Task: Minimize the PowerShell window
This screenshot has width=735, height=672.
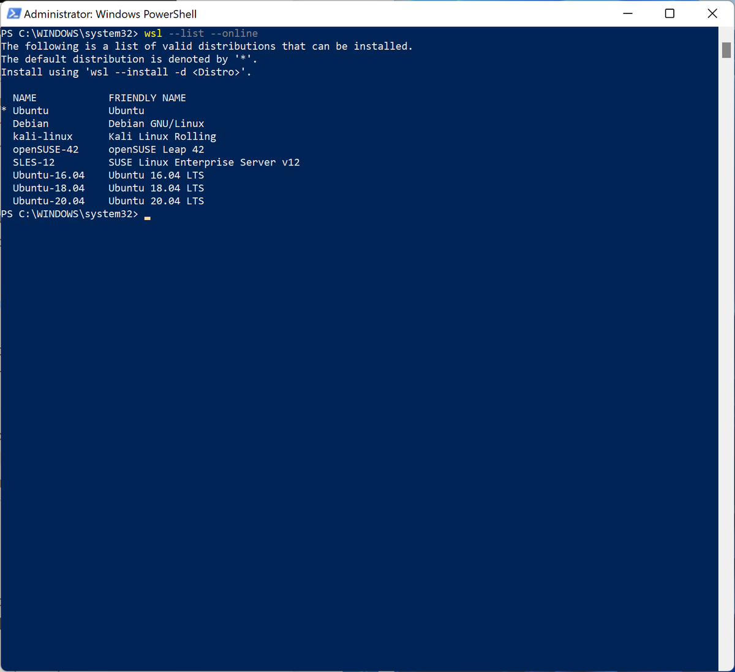Action: (x=627, y=13)
